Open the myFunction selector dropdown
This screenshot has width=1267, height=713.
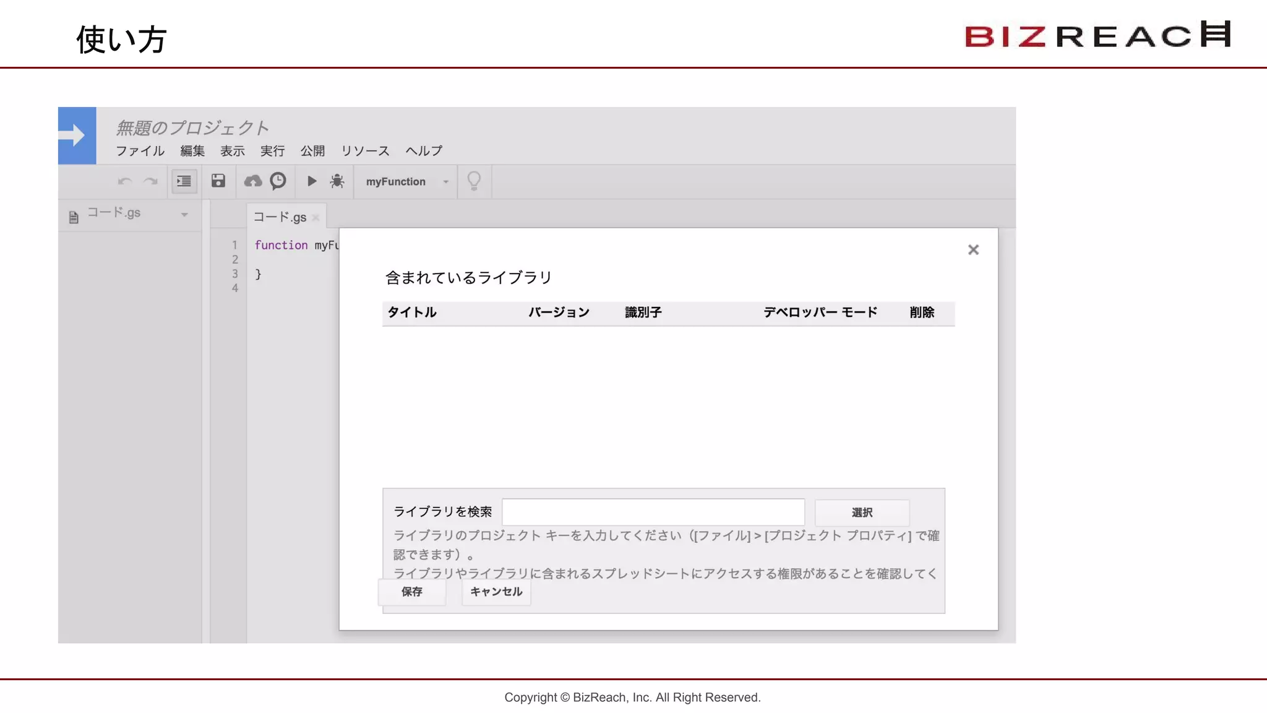[406, 181]
